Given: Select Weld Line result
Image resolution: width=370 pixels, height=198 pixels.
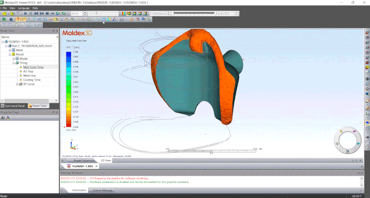Looking at the screenshot, I should [x=30, y=76].
